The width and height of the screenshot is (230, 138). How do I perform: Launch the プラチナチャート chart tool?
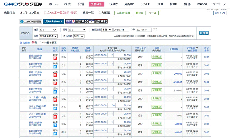point(53,21)
